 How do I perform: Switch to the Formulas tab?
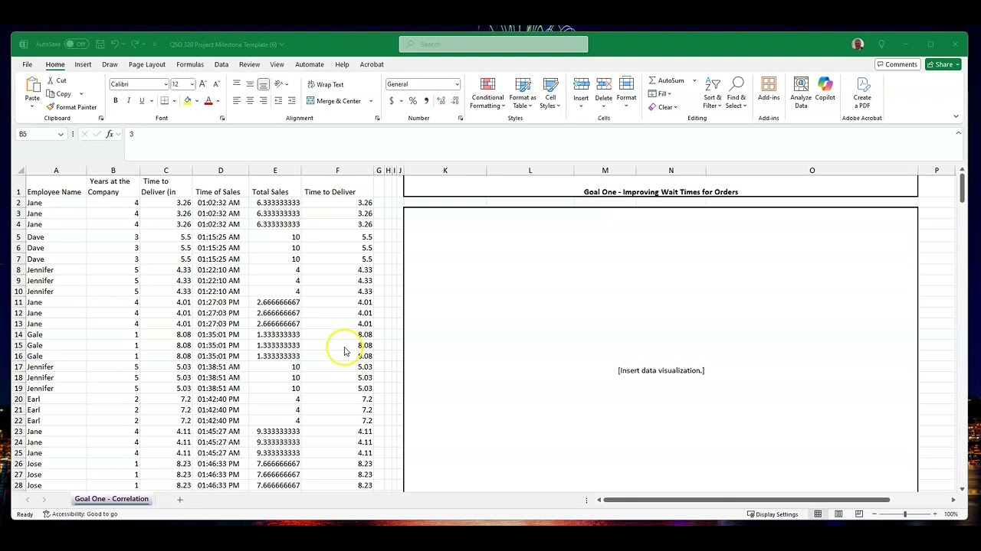[x=190, y=64]
